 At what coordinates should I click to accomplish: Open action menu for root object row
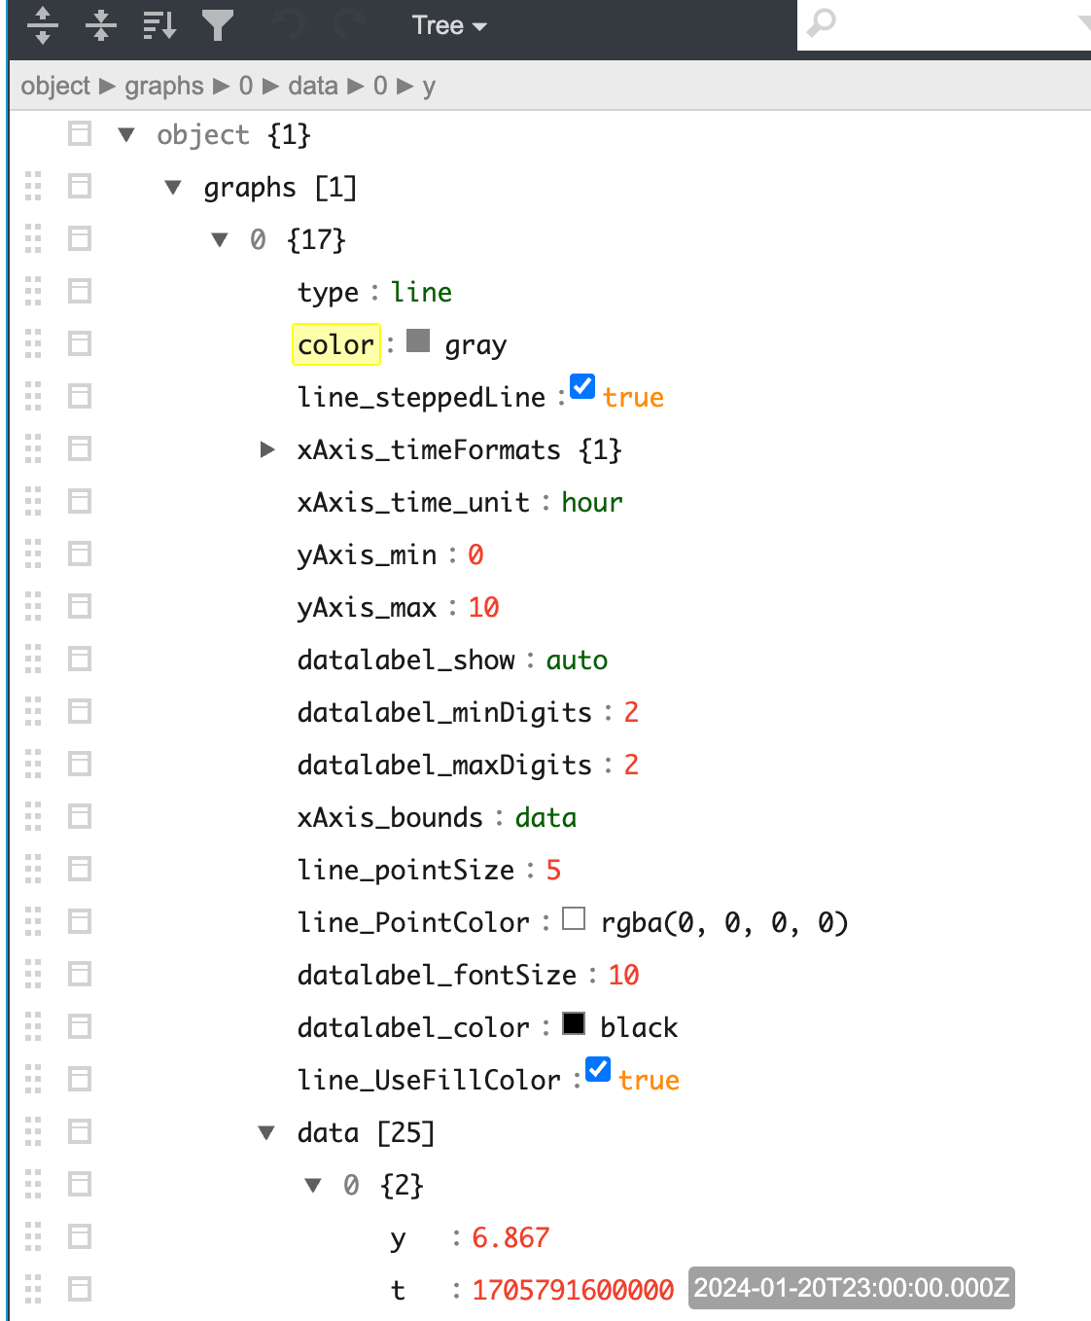tap(80, 133)
